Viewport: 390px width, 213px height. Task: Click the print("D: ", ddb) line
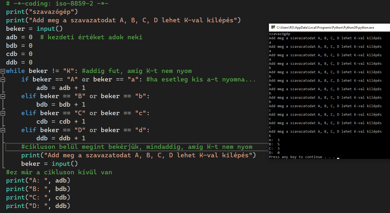click(38, 206)
